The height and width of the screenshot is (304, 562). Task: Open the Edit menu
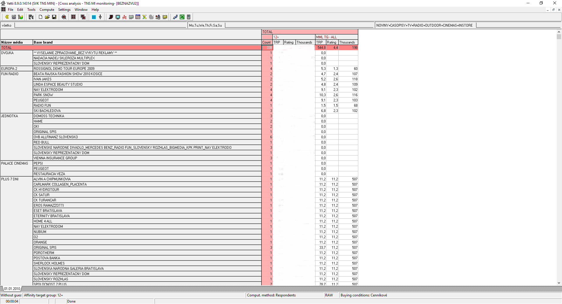pos(20,10)
